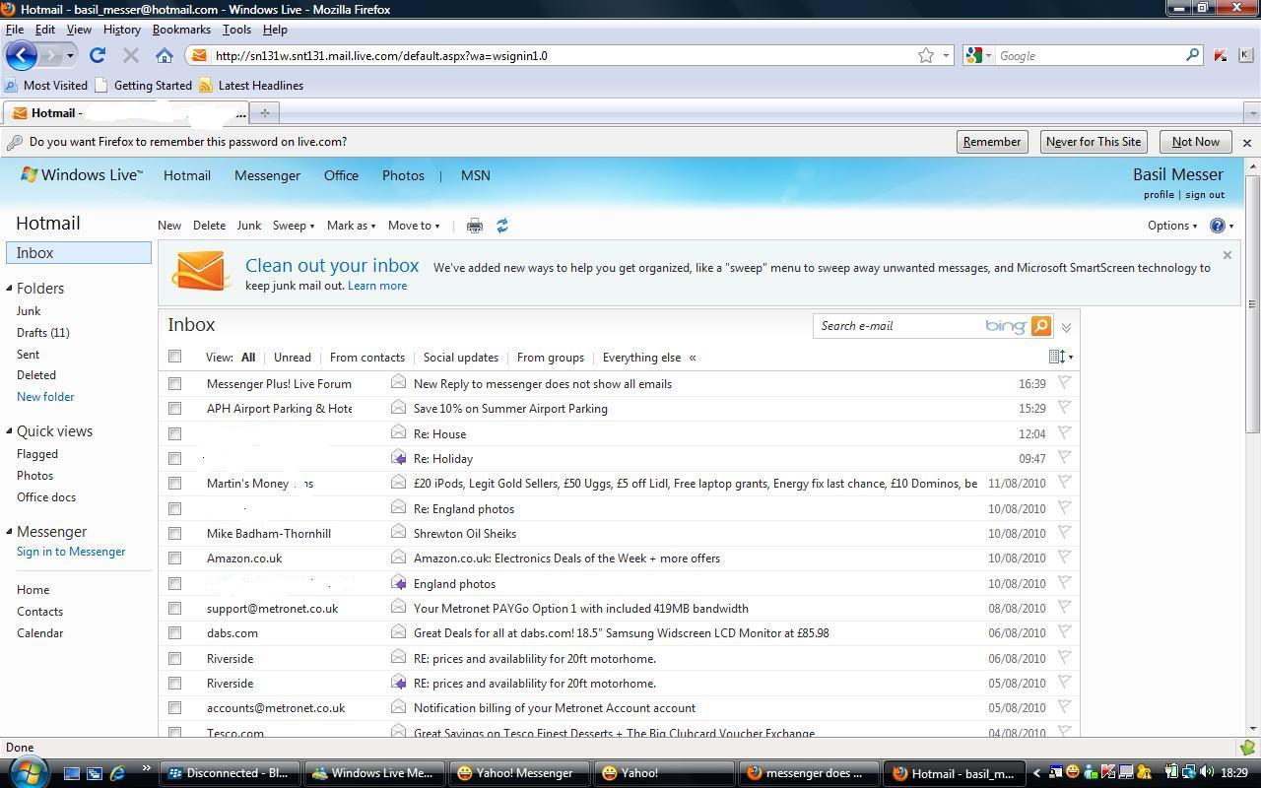Open the Move to dropdown
The image size is (1261, 788).
tap(414, 226)
